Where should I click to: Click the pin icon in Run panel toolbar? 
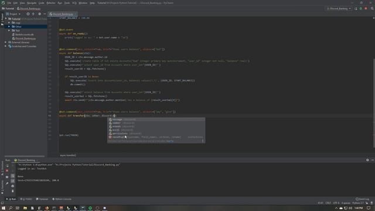(x=7, y=183)
